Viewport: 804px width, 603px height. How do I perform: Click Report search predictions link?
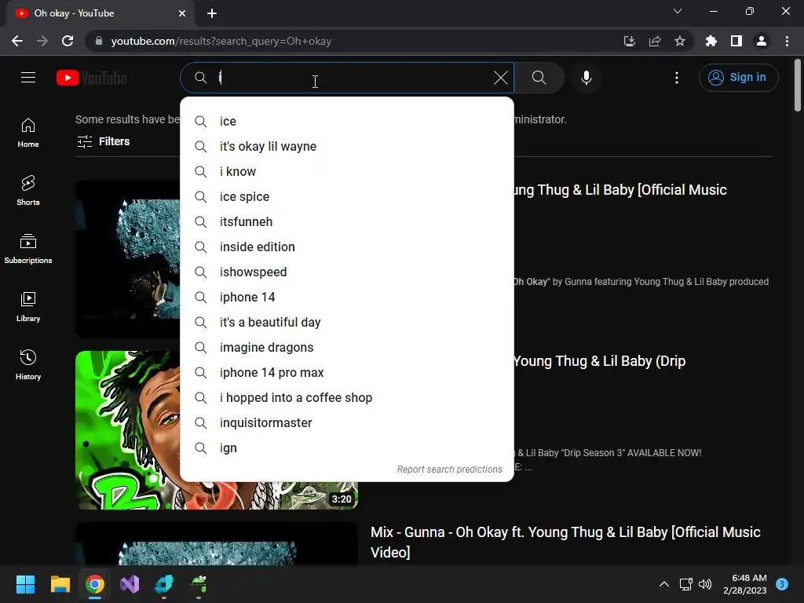(449, 470)
